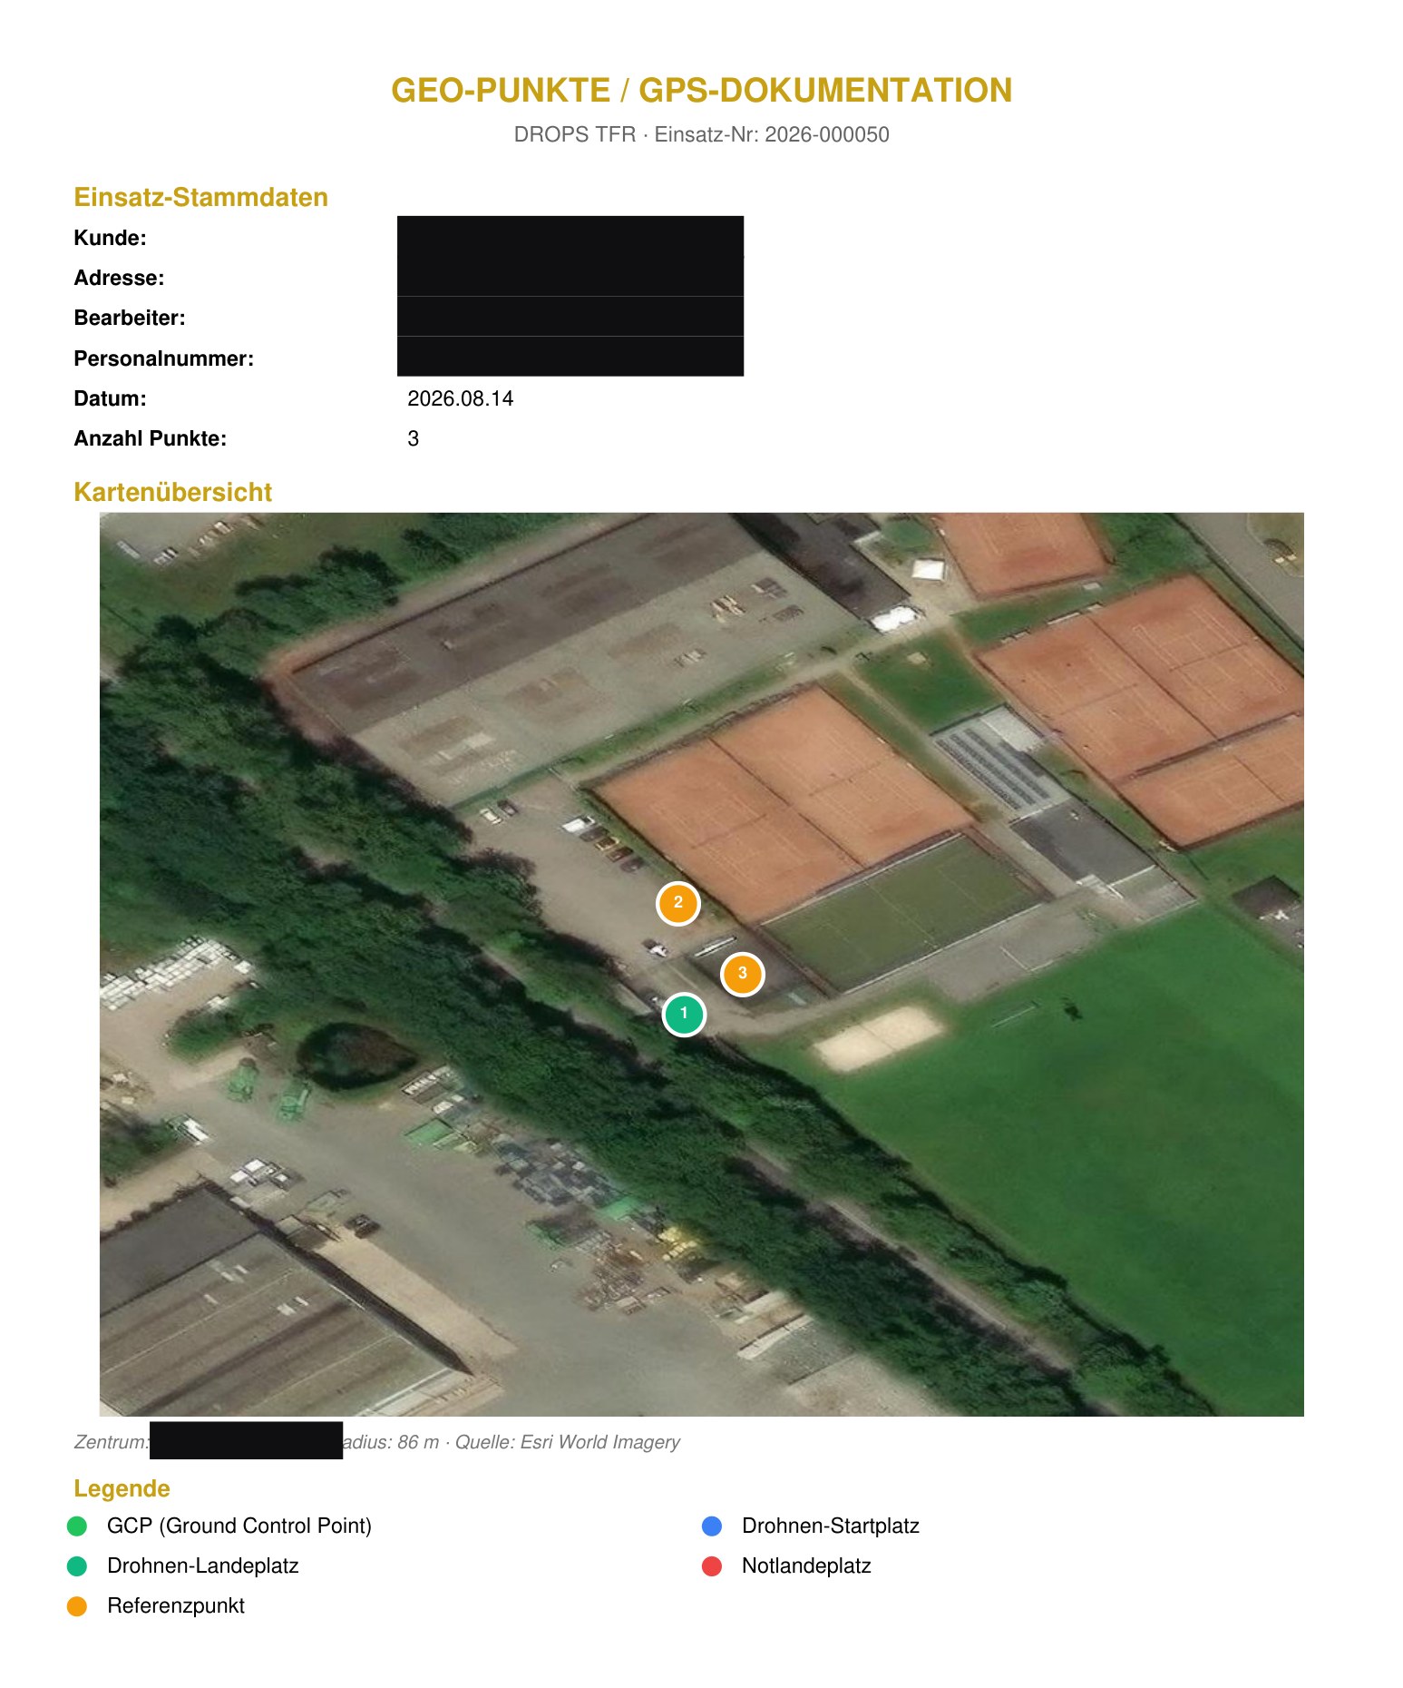Click the "Anzahl Punkte:" field label
The height and width of the screenshot is (1688, 1403).
(x=150, y=438)
